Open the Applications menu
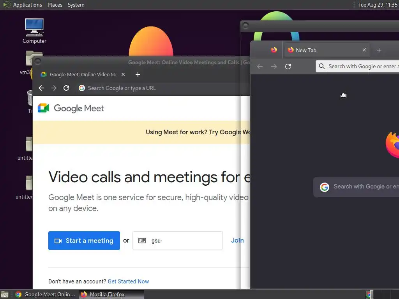The image size is (399, 299). (28, 5)
